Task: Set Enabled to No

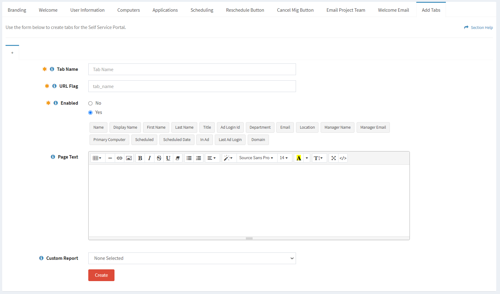Action: pos(90,103)
